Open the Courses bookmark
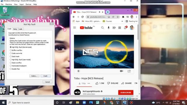The height and width of the screenshot is (105, 187). pos(107,21)
